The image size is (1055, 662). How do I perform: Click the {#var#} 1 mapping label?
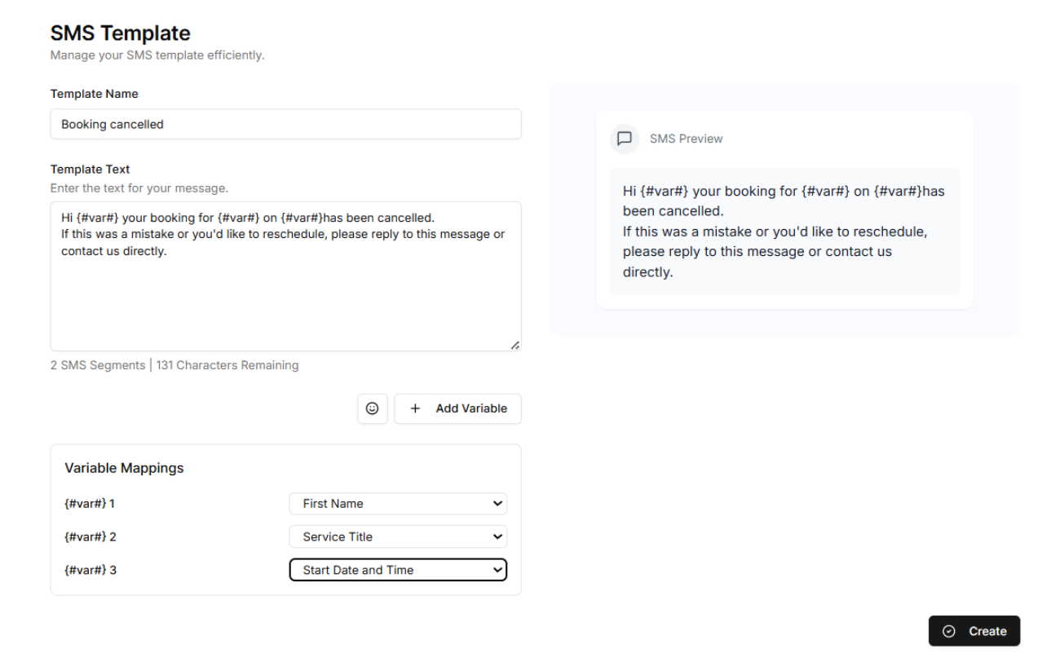click(90, 504)
